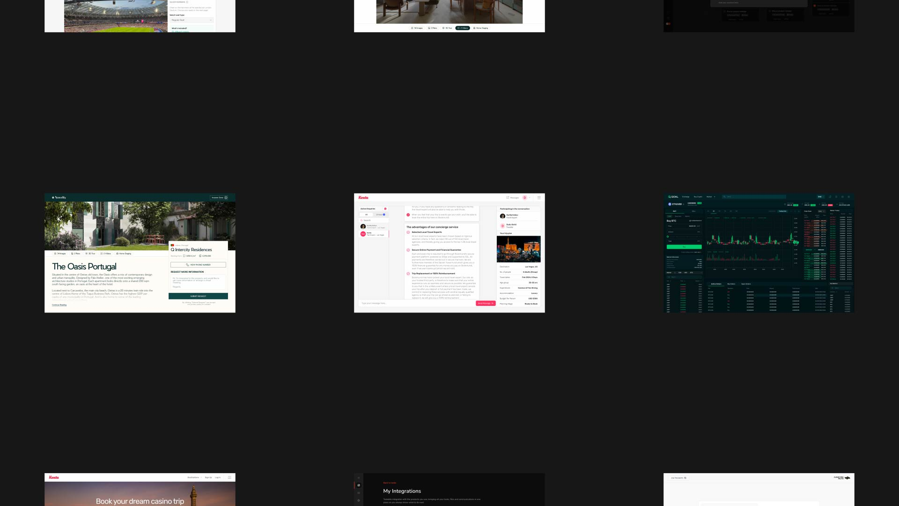Click the amount slider handle in Buy BTC
The height and width of the screenshot is (506, 899).
668,237
